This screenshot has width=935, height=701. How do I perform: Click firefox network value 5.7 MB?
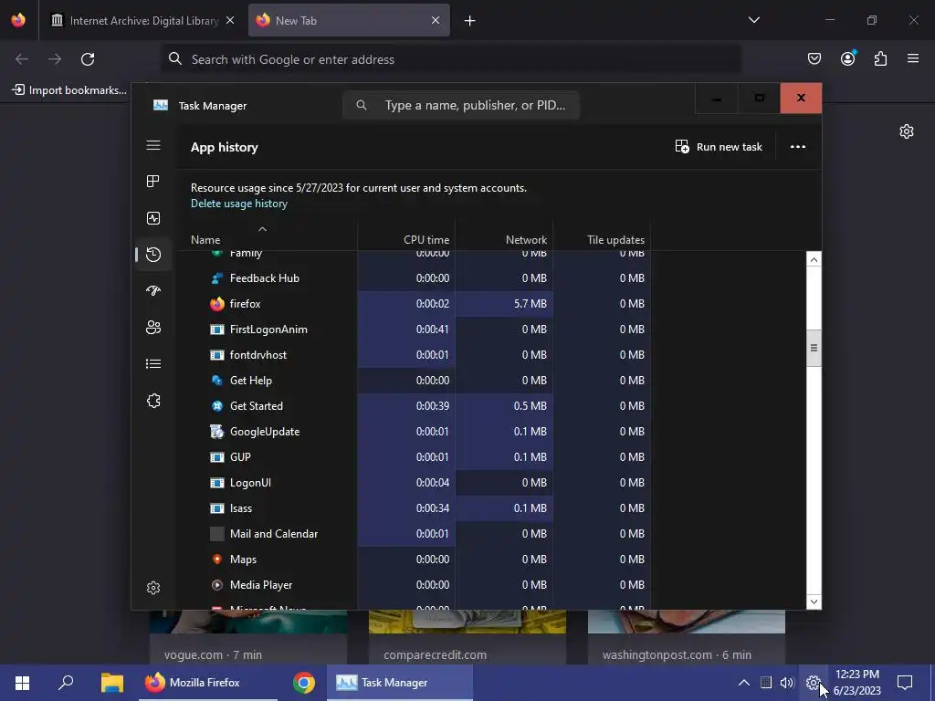tap(531, 304)
